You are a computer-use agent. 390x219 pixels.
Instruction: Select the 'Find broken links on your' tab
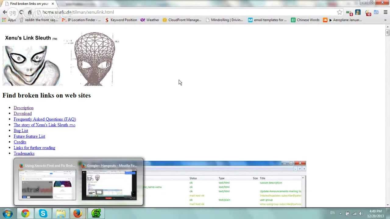[29, 4]
